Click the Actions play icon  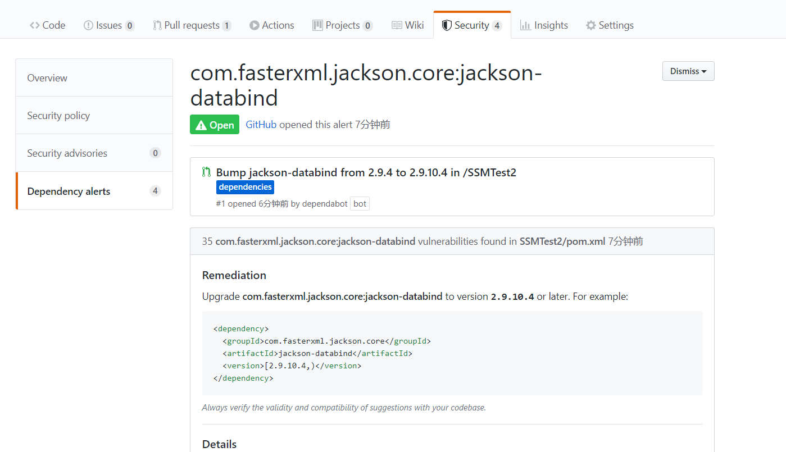[x=255, y=25]
